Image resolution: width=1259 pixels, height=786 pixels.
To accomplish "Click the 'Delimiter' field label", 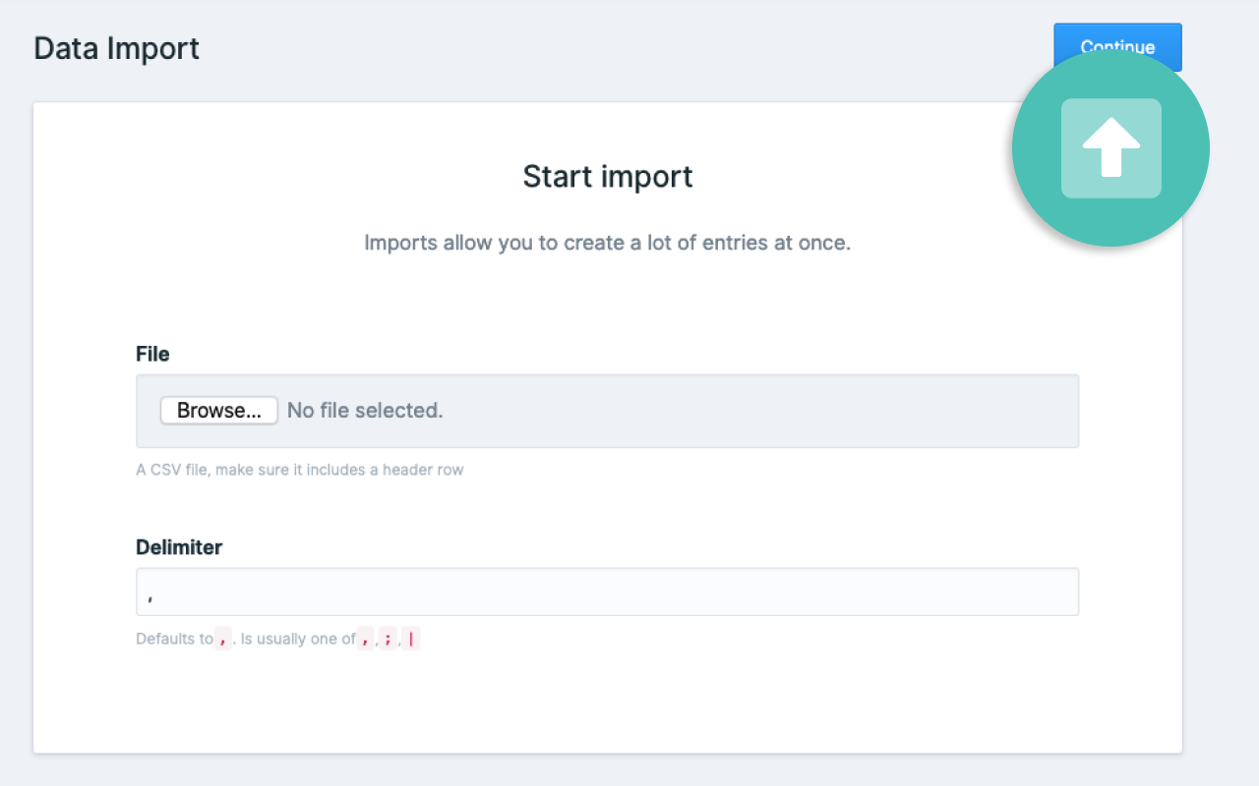I will click(179, 547).
